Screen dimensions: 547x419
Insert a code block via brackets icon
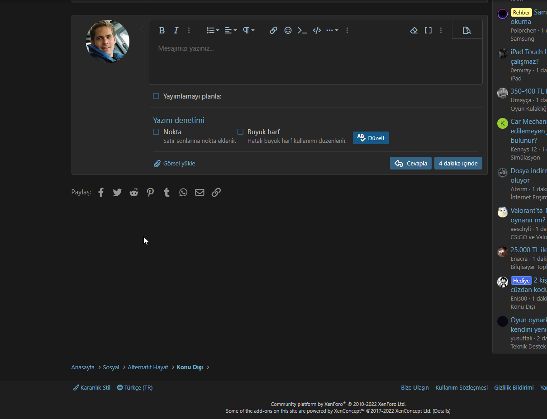coord(317,30)
